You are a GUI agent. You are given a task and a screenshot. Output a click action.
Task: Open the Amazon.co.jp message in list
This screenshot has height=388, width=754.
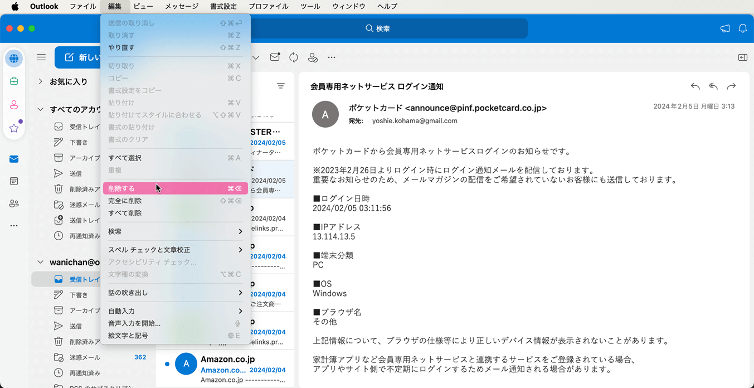click(x=226, y=368)
